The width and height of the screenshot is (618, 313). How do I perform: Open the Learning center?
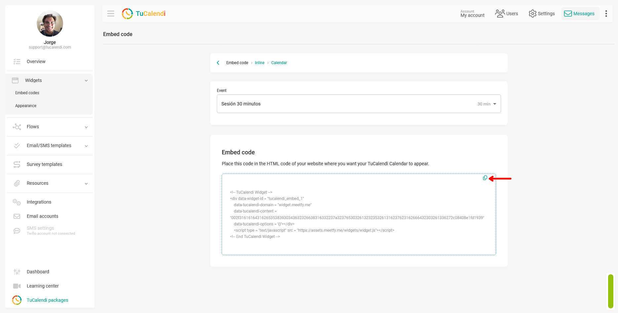[x=43, y=286]
